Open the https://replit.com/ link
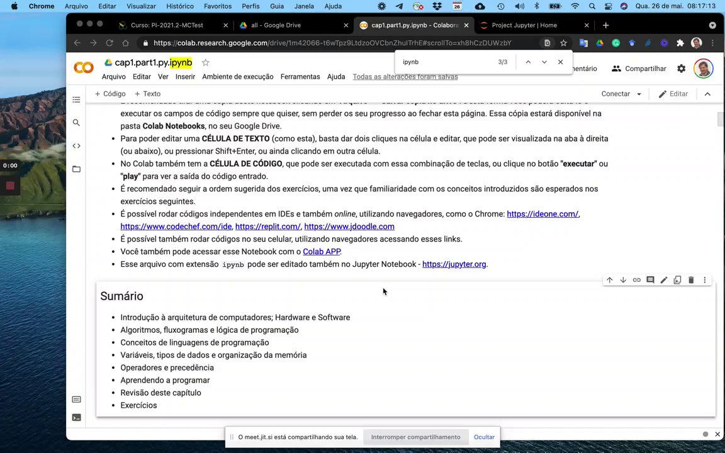The height and width of the screenshot is (453, 725). (267, 226)
